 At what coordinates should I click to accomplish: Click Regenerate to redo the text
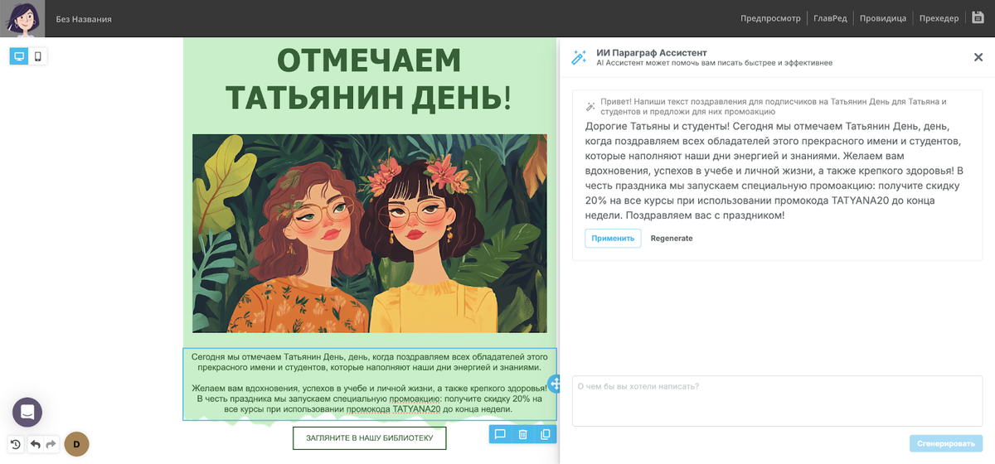[x=672, y=239]
